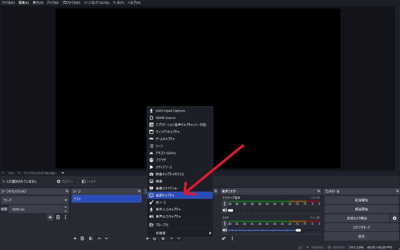Open the フェード transition dropdown
This screenshot has width=400, height=250.
35,200
